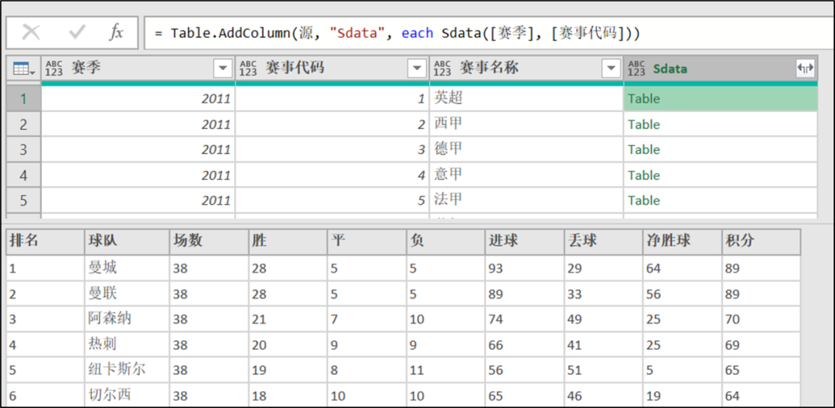
Task: Click 排名 header in preview table
Action: pyautogui.click(x=46, y=242)
